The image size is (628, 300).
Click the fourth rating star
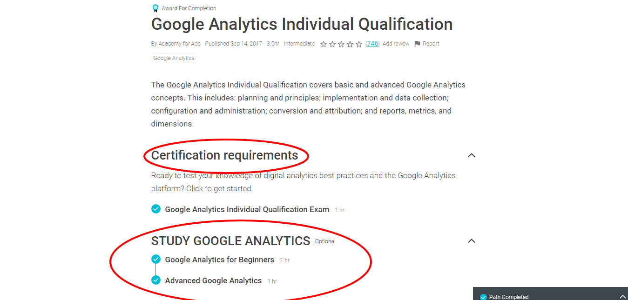[350, 44]
